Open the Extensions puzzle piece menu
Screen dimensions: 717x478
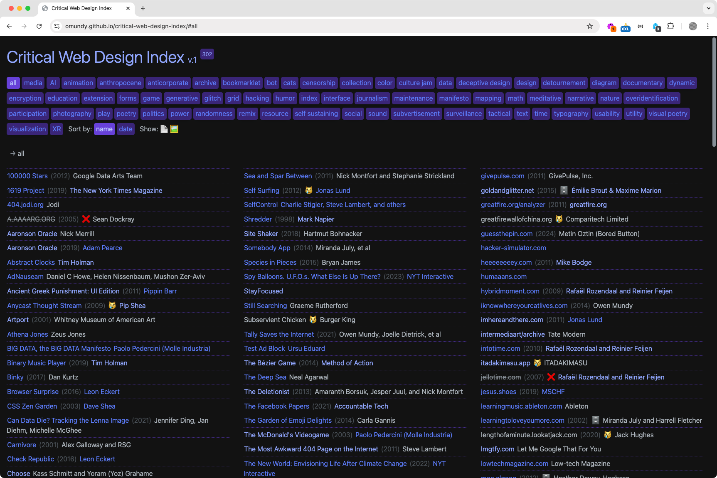[670, 26]
